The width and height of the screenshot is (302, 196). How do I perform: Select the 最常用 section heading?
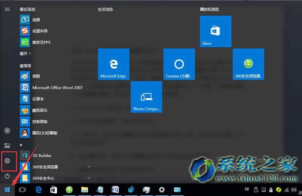point(26,66)
